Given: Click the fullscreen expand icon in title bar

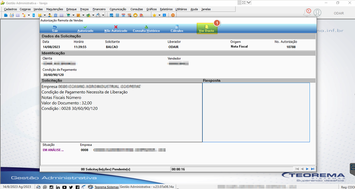Looking at the screenshot, I should tap(244, 3).
